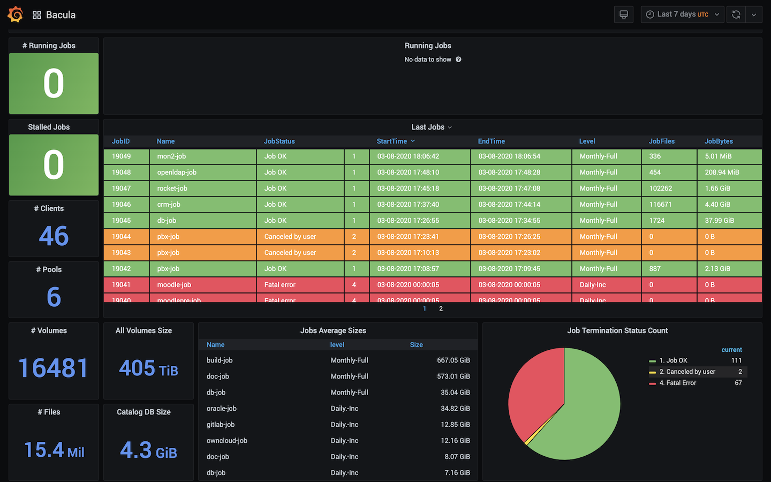The width and height of the screenshot is (771, 482).
Task: Click the 46 clients stat value
Action: coord(54,236)
